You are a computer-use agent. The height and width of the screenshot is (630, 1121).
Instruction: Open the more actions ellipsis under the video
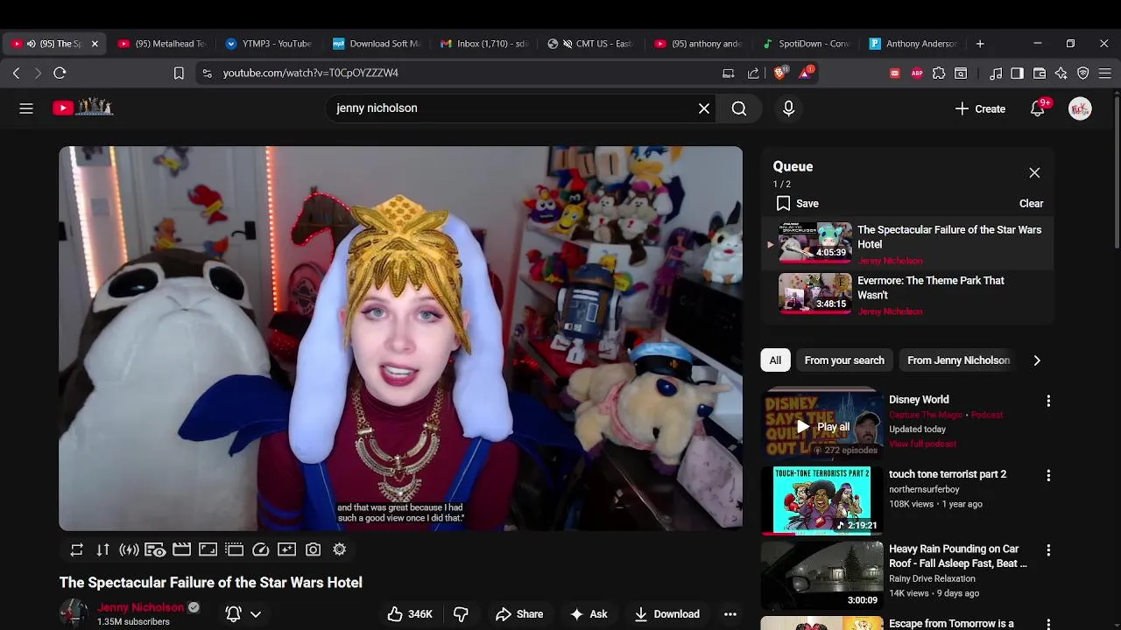[730, 614]
